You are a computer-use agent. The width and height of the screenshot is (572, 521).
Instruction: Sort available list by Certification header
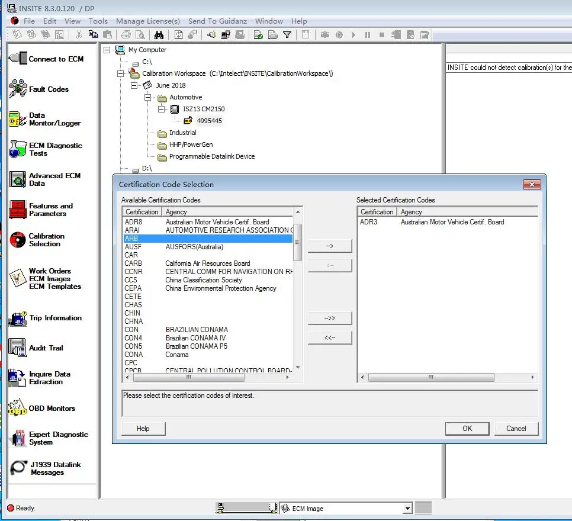pyautogui.click(x=142, y=212)
